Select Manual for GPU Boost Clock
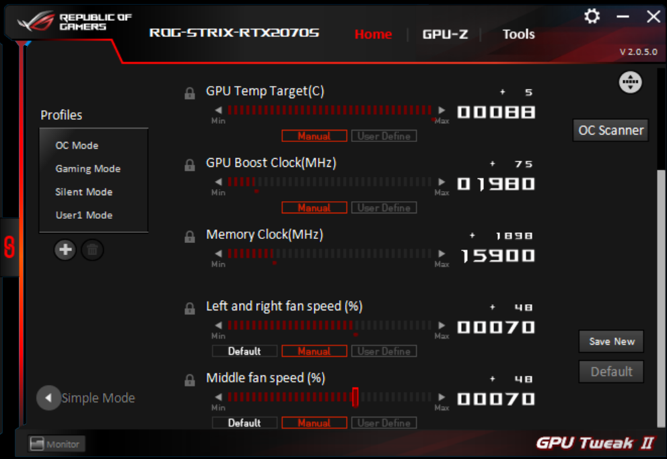 point(314,207)
